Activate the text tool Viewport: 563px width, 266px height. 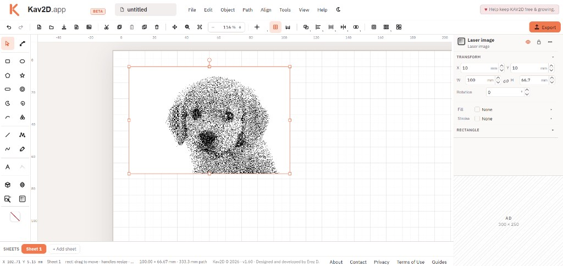click(x=8, y=167)
